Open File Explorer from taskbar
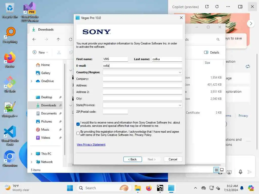This screenshot has height=194, width=259. coord(138,188)
